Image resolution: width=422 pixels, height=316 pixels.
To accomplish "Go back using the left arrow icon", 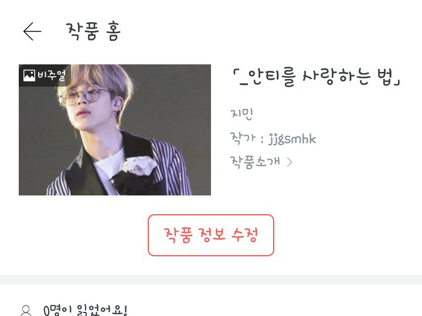I will 32,32.
